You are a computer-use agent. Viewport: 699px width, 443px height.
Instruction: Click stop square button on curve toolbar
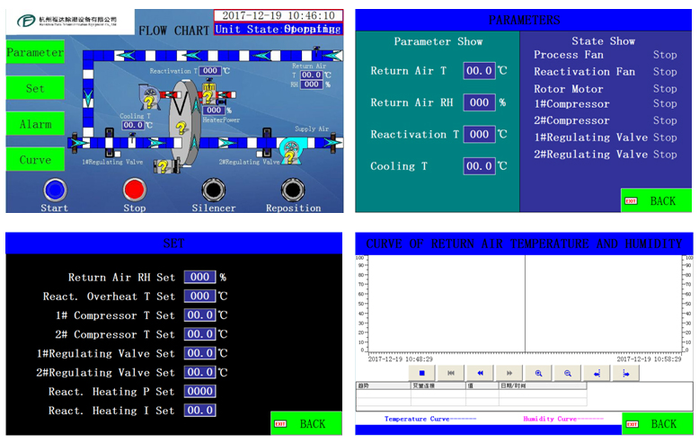(421, 372)
